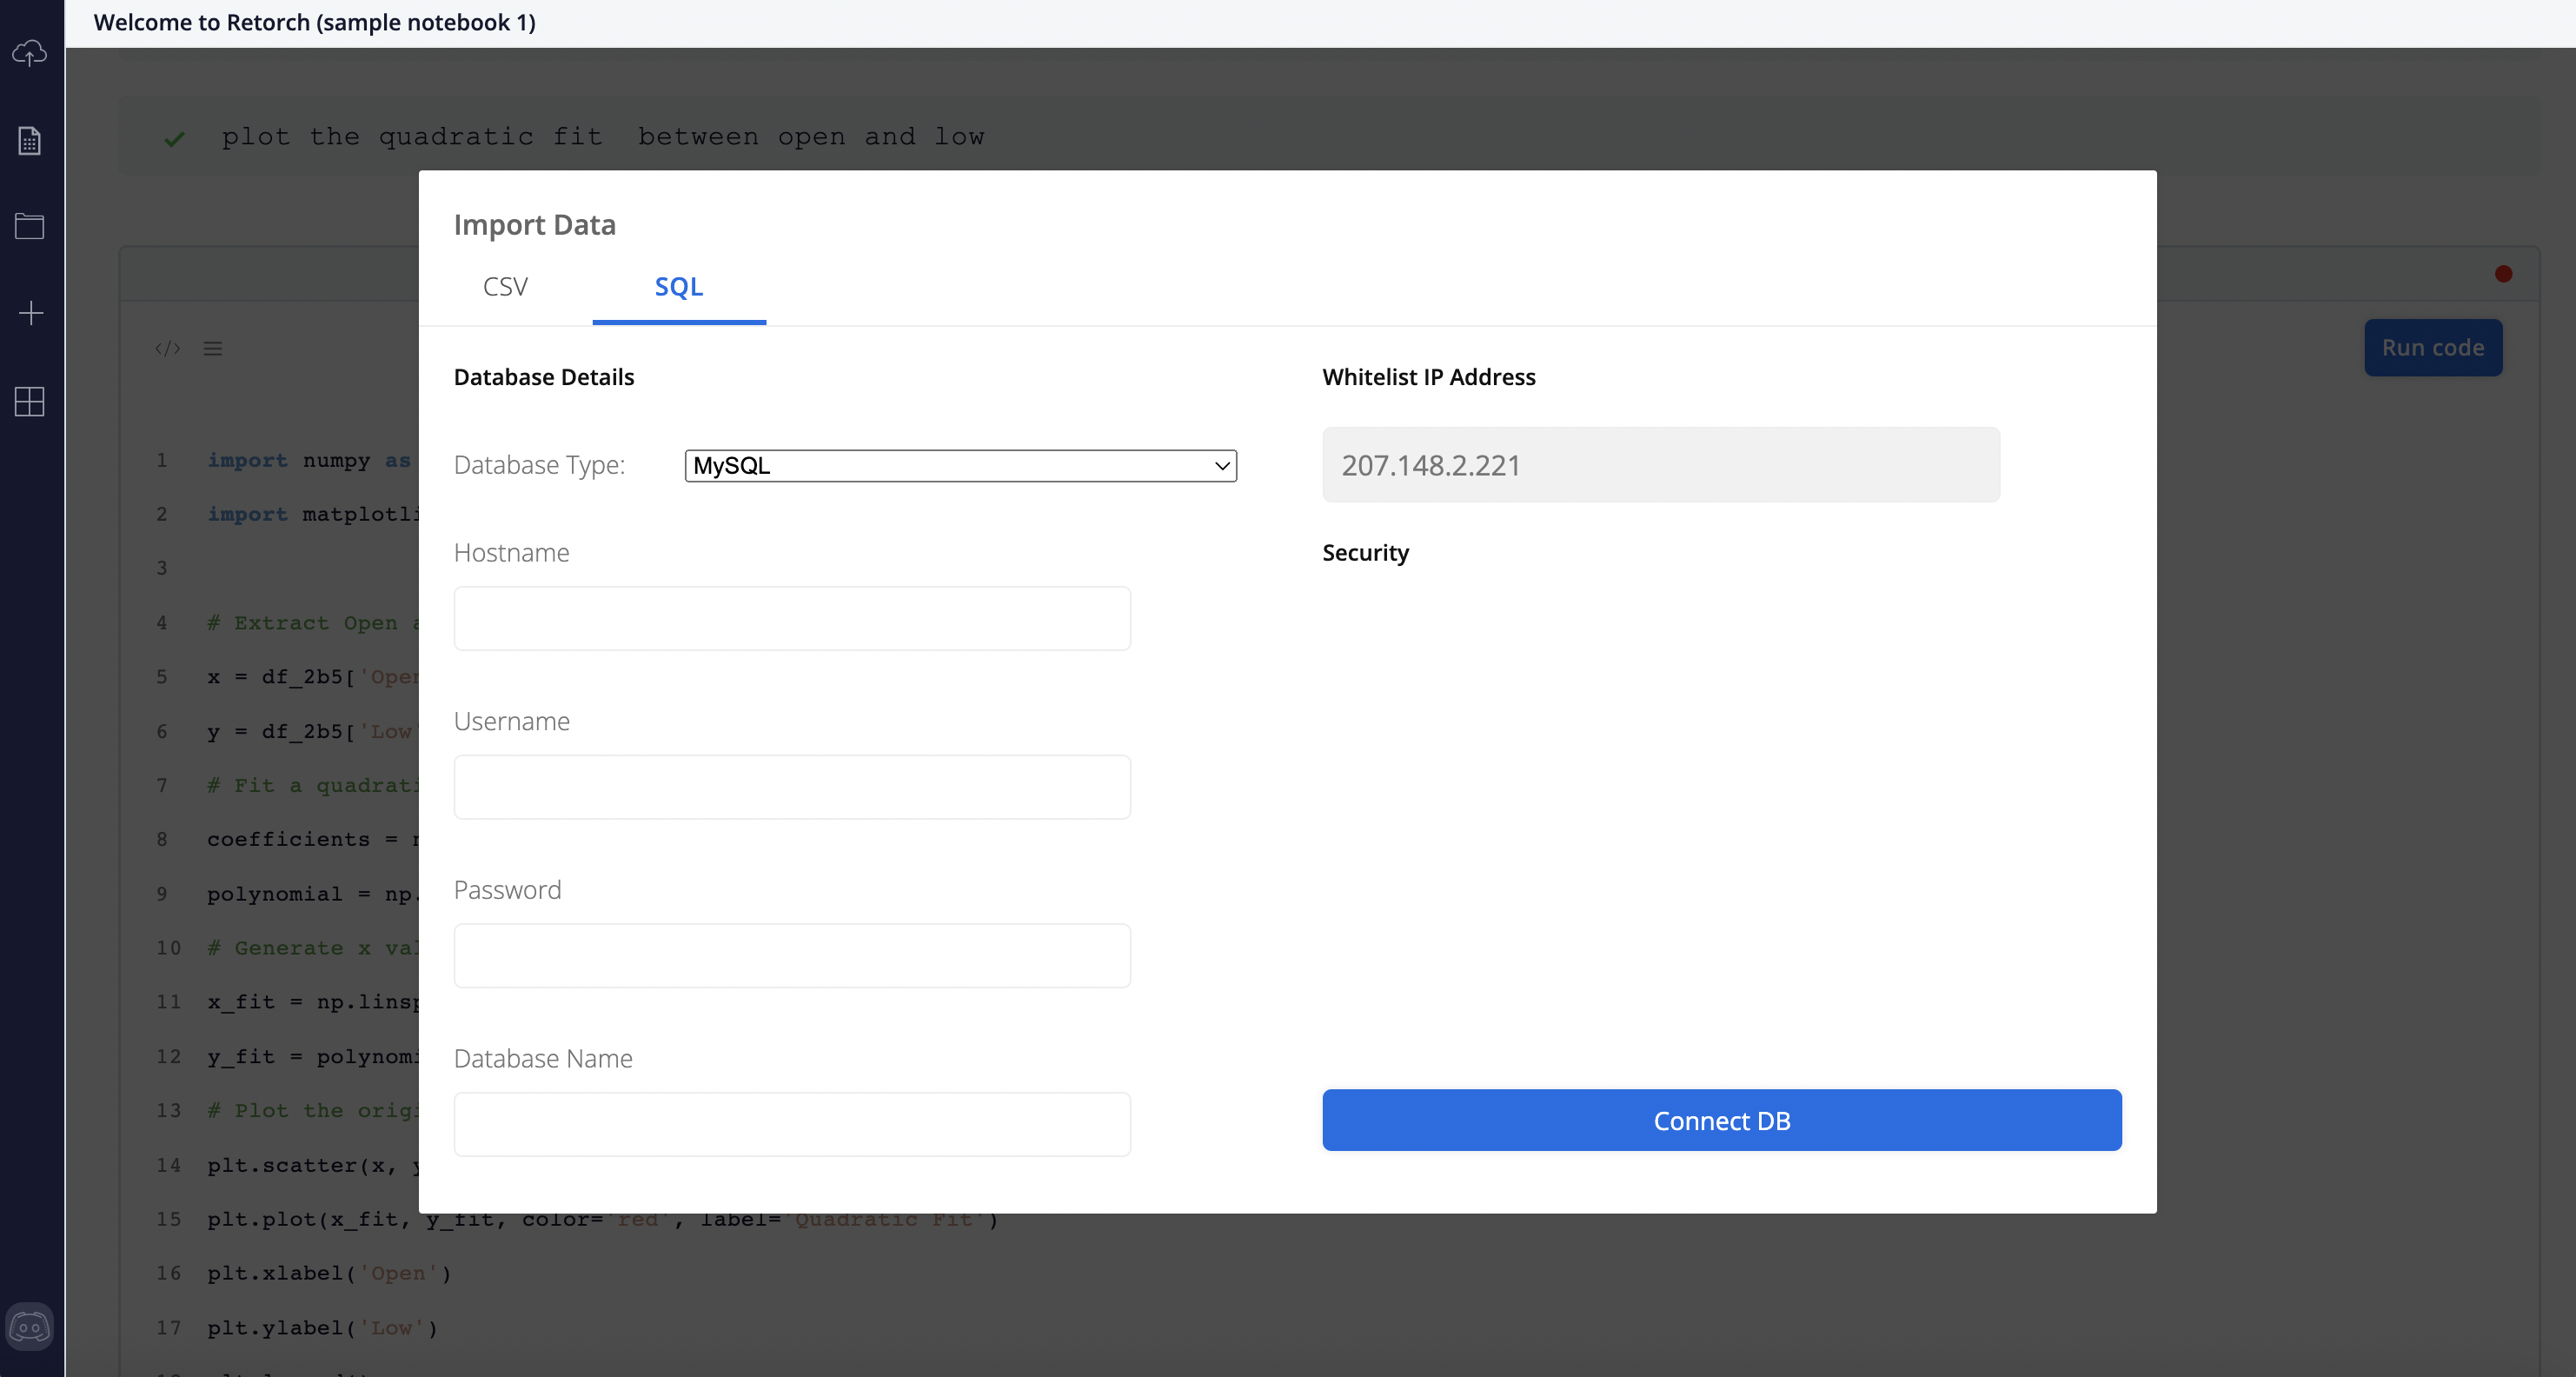Click the cloud upload icon in sidebar

[30, 53]
